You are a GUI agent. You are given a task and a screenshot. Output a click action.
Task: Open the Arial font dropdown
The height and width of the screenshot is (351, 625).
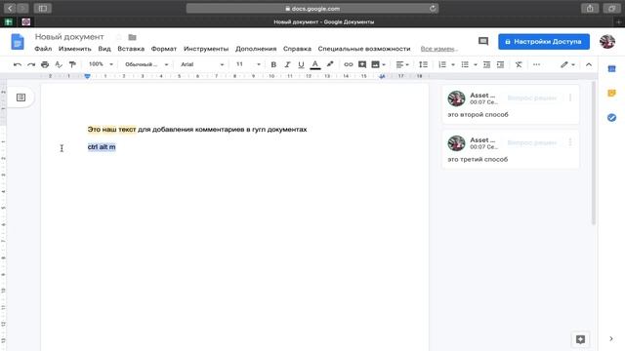(202, 64)
